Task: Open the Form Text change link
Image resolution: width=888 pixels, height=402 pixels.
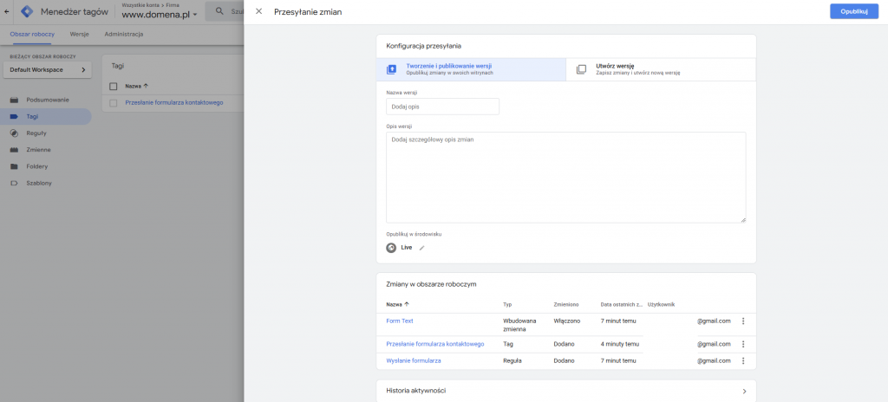Action: click(x=400, y=321)
